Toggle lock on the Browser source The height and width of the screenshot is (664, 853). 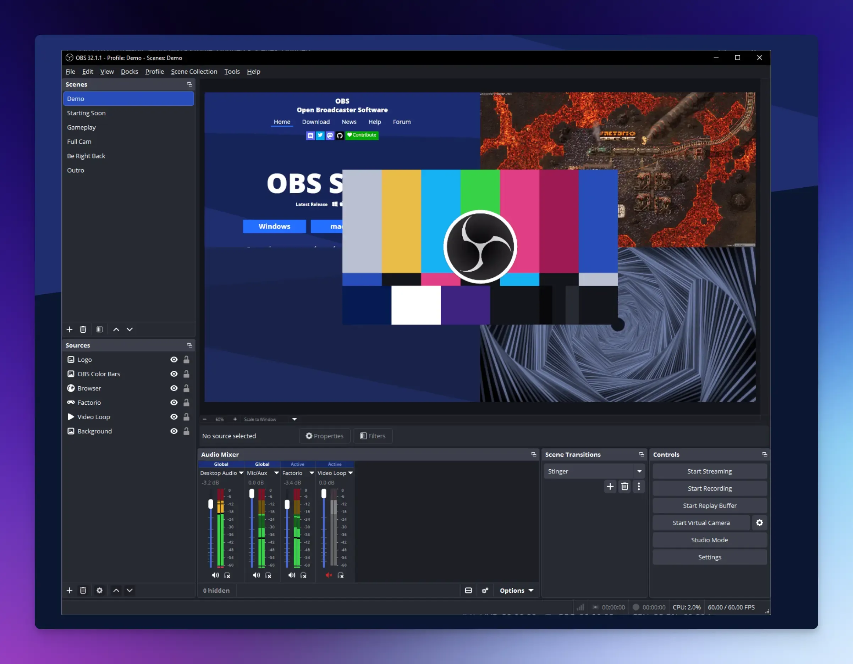[187, 388]
